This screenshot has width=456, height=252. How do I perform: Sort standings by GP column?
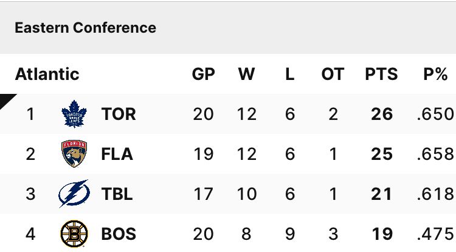click(x=203, y=75)
